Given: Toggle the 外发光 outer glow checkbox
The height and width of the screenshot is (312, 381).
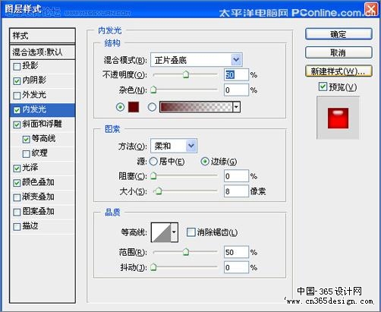Looking at the screenshot, I should point(17,96).
